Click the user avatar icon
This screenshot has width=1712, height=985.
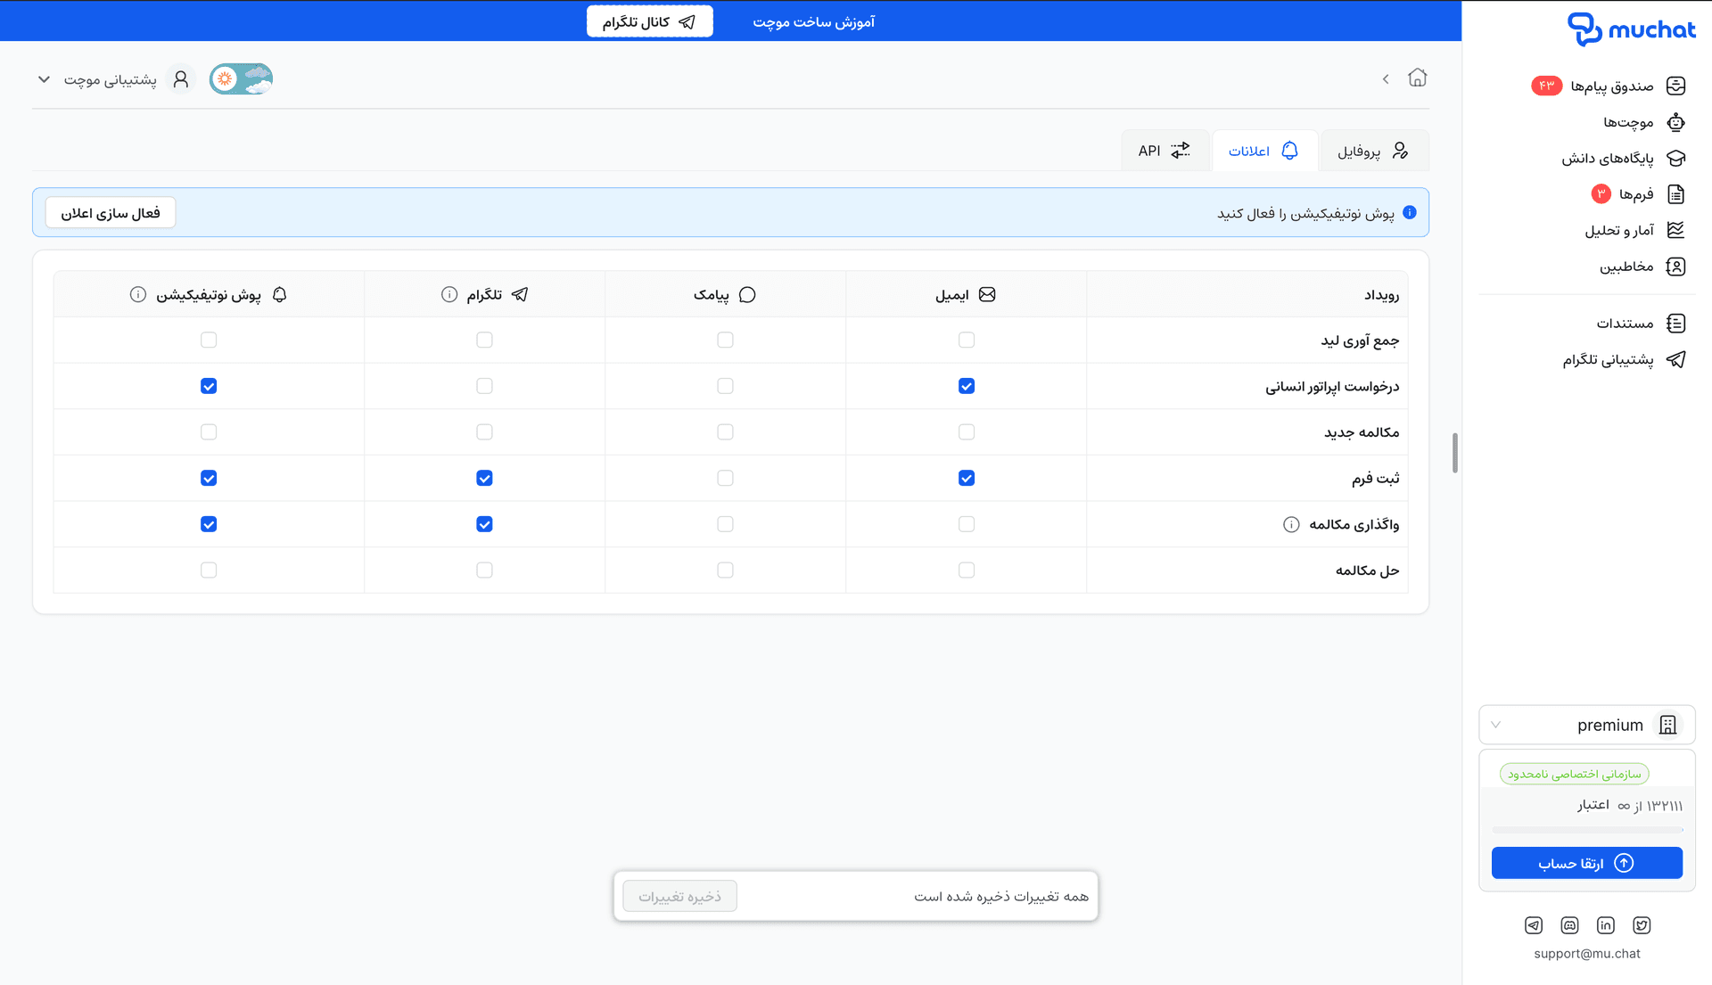pyautogui.click(x=181, y=79)
